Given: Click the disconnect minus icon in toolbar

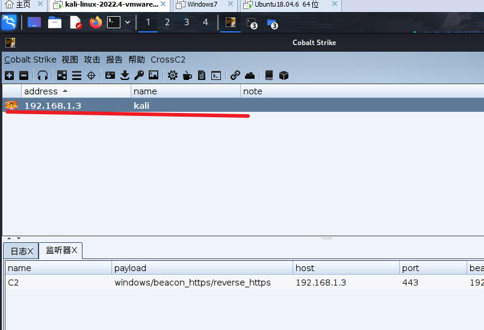Looking at the screenshot, I should click(x=23, y=76).
